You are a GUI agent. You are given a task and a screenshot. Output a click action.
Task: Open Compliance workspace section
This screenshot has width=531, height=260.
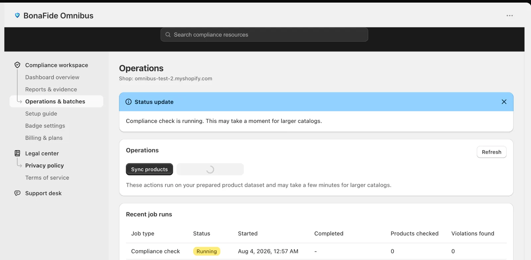pyautogui.click(x=56, y=65)
